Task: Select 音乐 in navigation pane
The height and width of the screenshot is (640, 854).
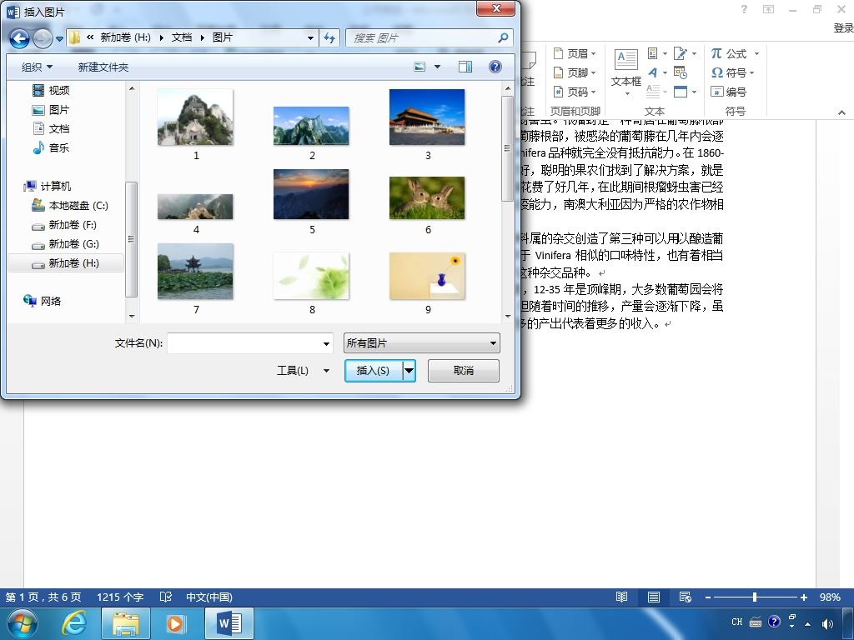Action: pyautogui.click(x=51, y=147)
